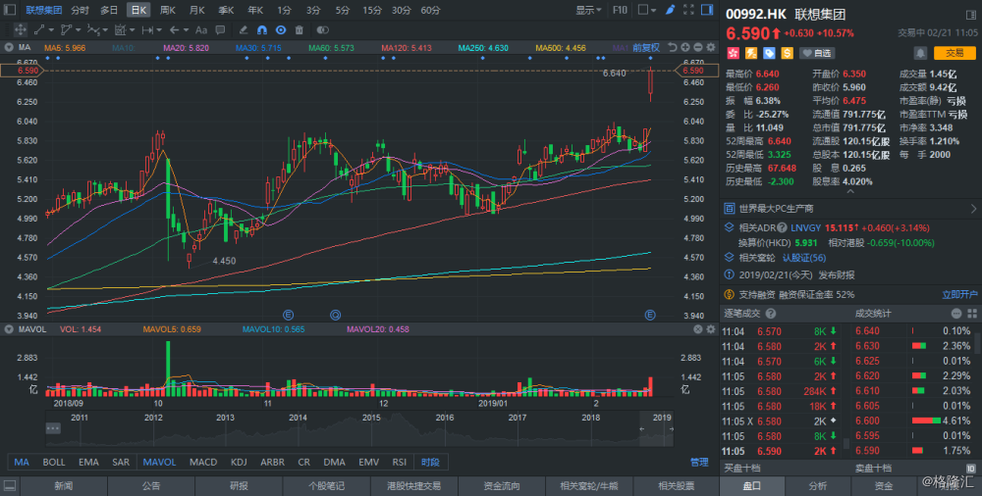Click the orange dollar sign badge
The width and height of the screenshot is (982, 496).
[x=788, y=53]
